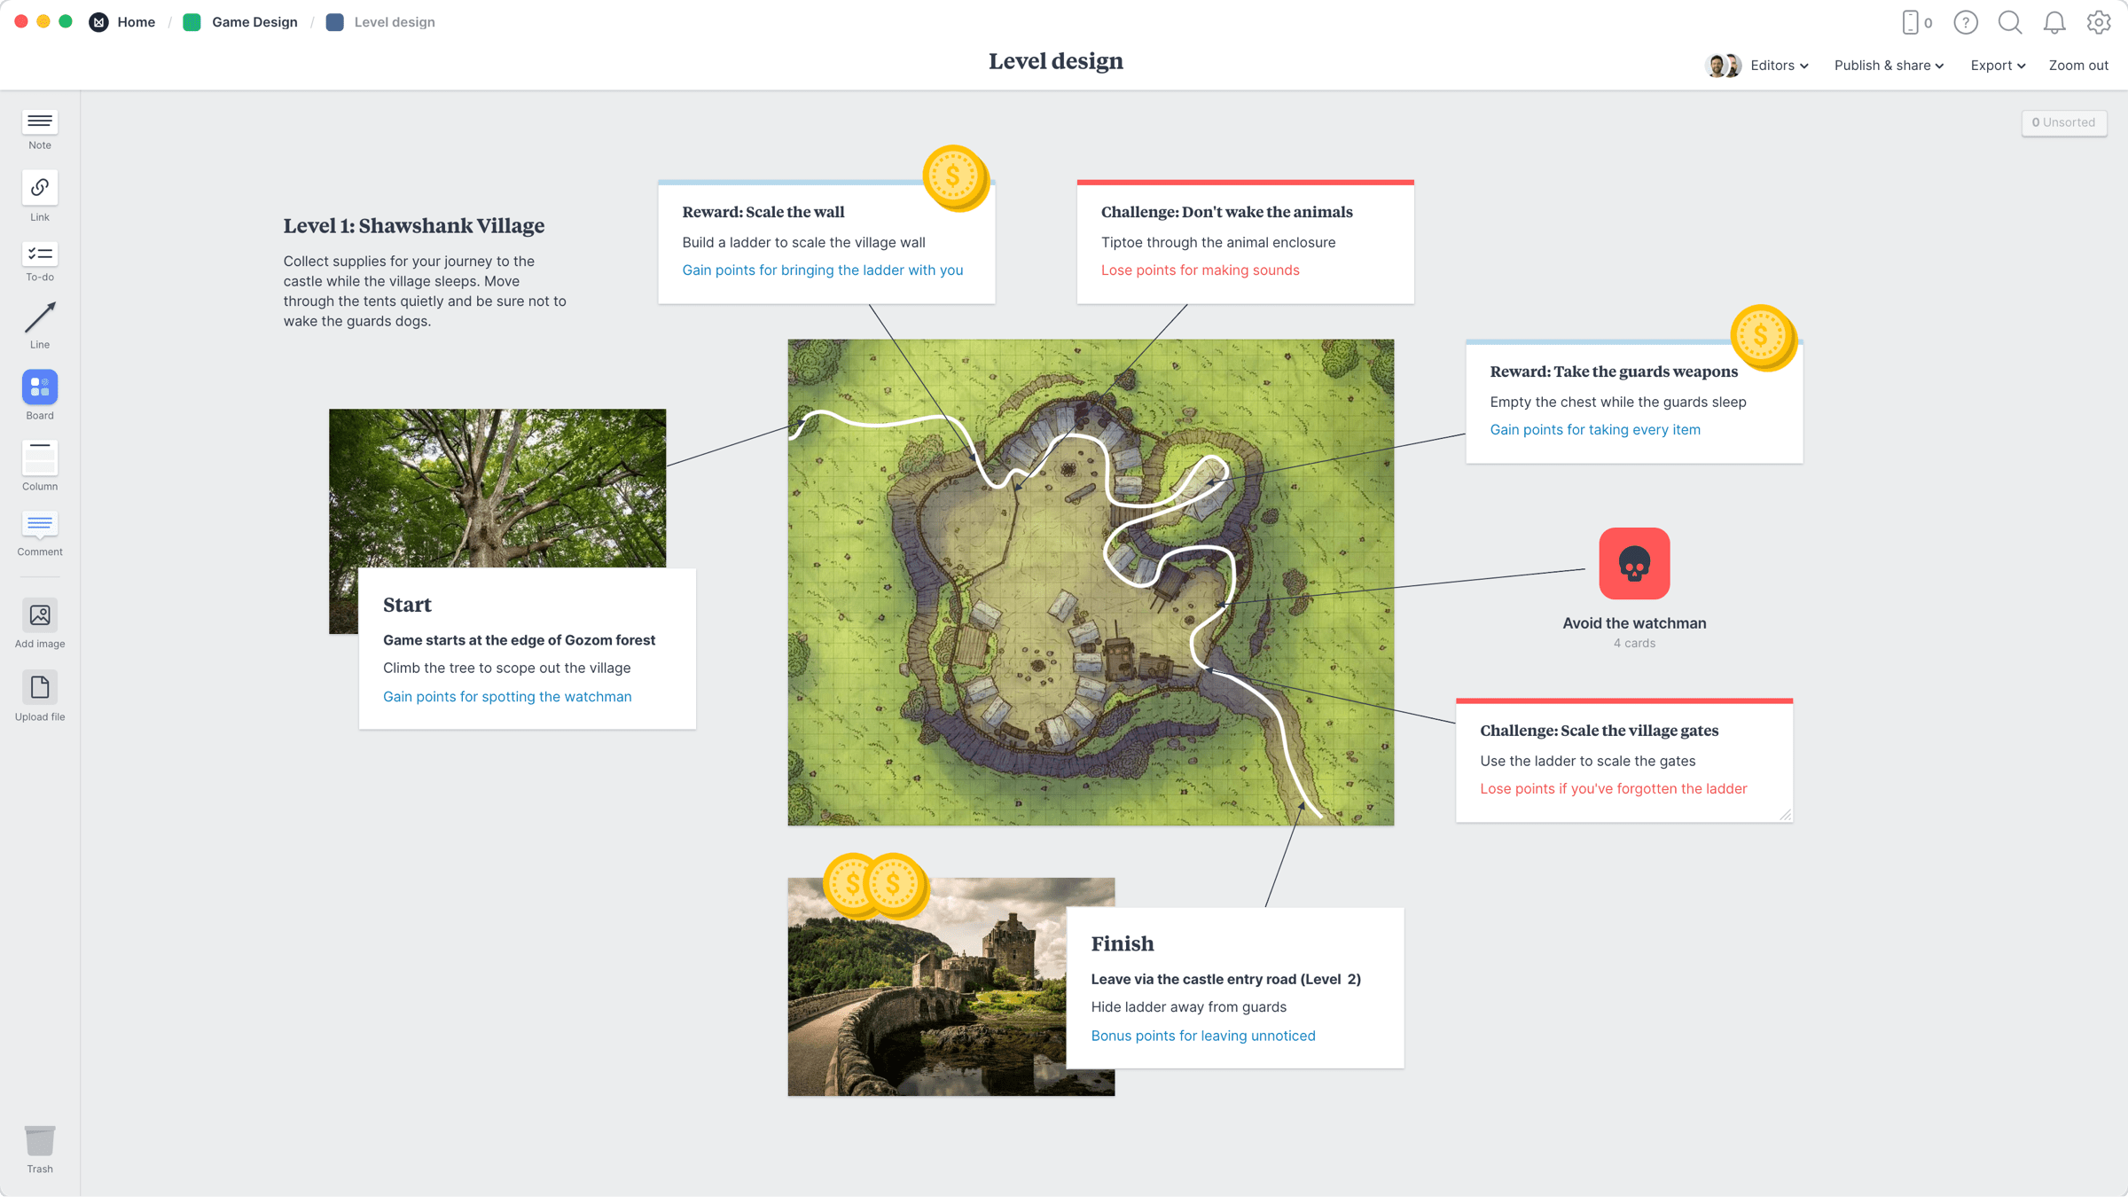Click the Add image tool

(x=39, y=615)
